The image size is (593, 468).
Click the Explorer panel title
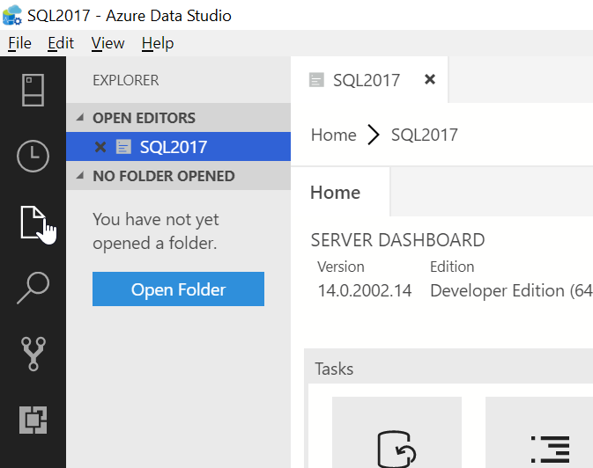coord(126,80)
